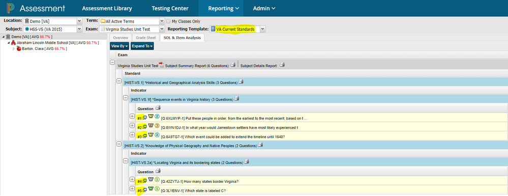Collapse the HIST-VS.1 standard section
The width and height of the screenshot is (508, 196).
[119, 81]
